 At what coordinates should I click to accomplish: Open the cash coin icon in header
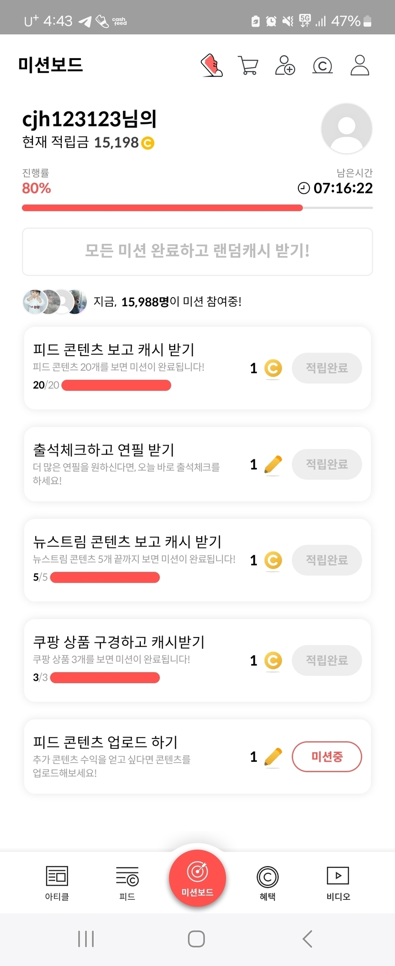[322, 65]
